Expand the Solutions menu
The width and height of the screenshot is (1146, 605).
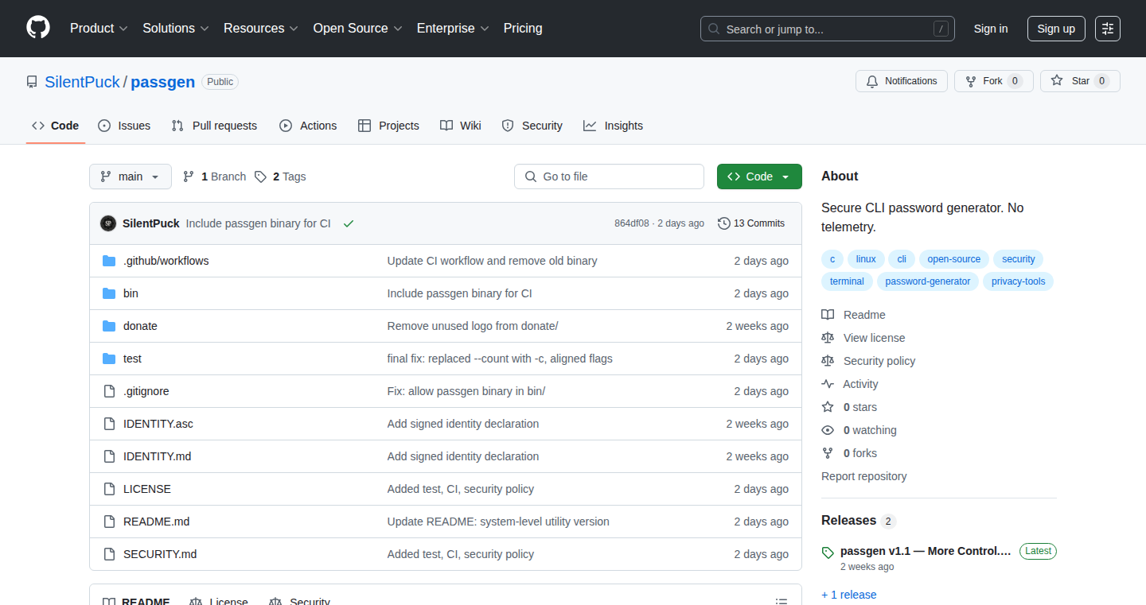pyautogui.click(x=176, y=29)
